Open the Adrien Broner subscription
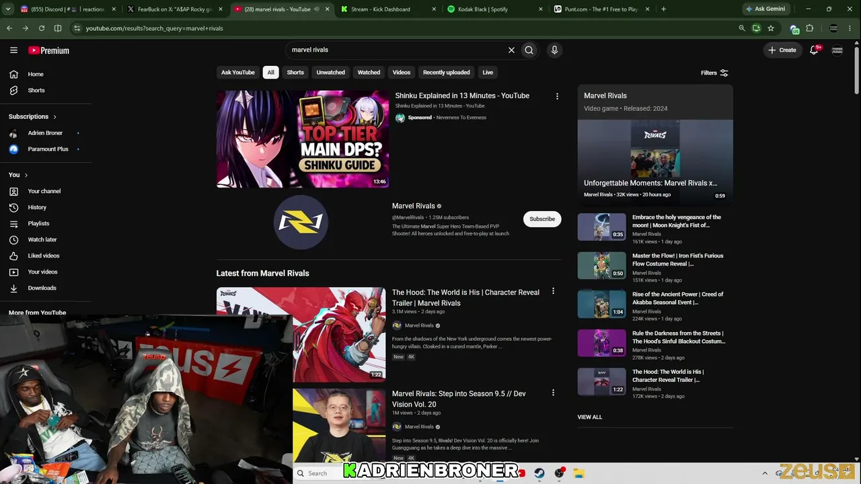Screen dimensions: 861x484 [x=45, y=133]
